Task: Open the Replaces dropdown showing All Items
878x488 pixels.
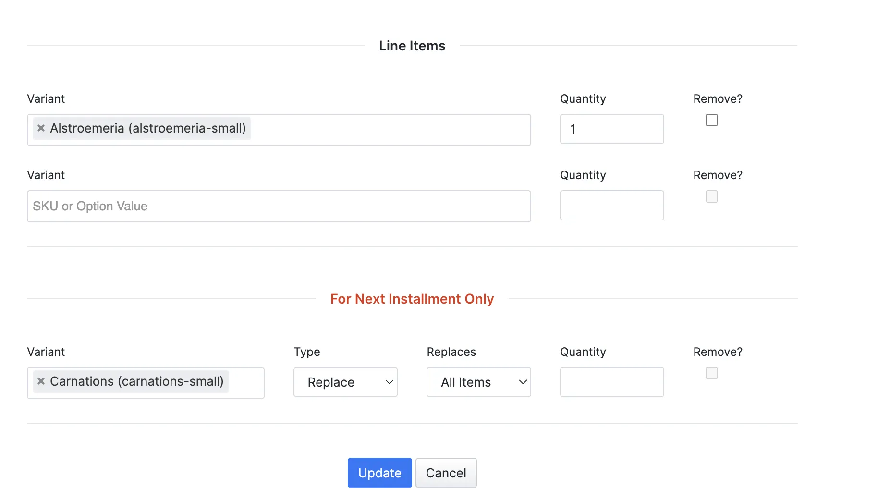Action: (x=479, y=382)
